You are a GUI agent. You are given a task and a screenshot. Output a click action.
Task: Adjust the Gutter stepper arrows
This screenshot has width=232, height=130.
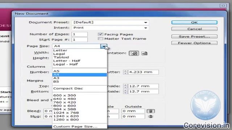(x=125, y=72)
